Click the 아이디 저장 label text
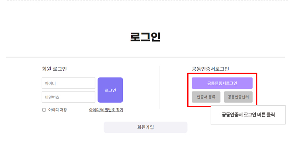This screenshot has height=161, width=294. click(x=58, y=110)
